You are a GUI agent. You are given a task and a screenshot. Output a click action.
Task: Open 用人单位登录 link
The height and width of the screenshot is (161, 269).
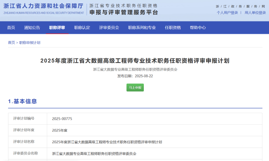pos(255,13)
